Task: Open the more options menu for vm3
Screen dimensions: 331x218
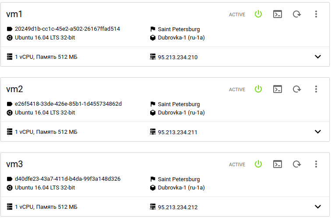Action: click(x=316, y=164)
